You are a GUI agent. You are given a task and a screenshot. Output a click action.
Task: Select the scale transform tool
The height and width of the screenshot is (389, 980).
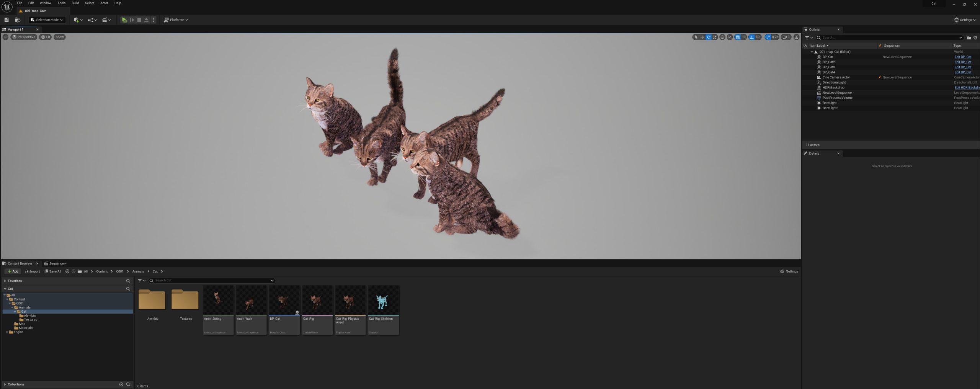coord(714,37)
